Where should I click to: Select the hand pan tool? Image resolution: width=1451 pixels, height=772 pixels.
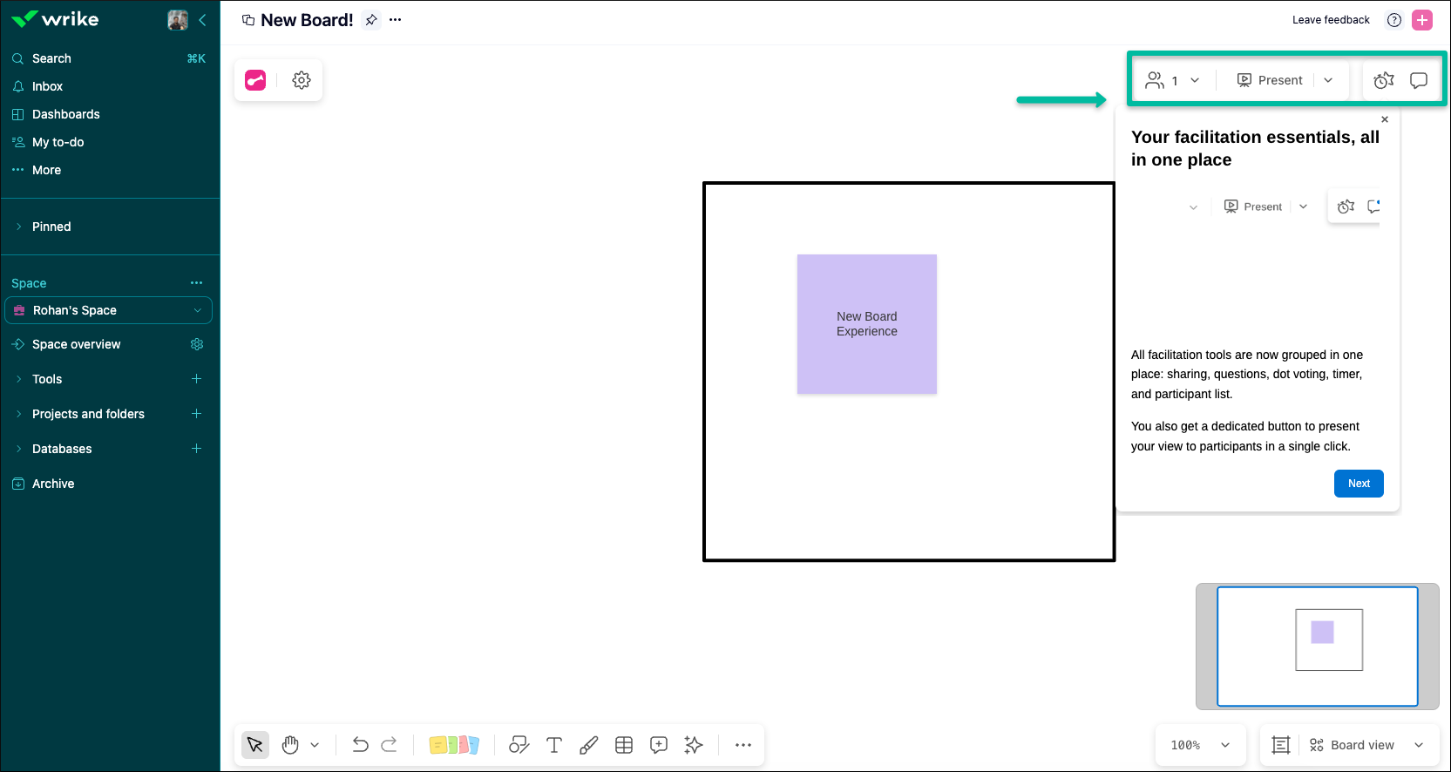click(x=290, y=745)
